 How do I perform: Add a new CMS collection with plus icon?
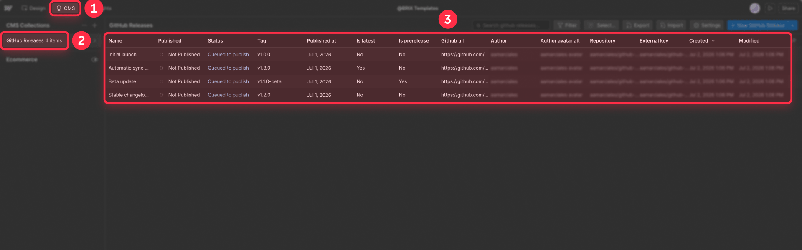[94, 25]
